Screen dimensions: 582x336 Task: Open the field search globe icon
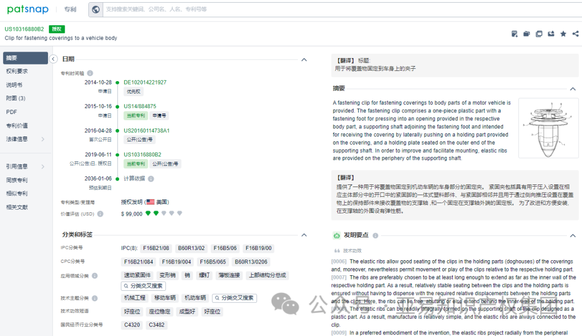click(95, 9)
